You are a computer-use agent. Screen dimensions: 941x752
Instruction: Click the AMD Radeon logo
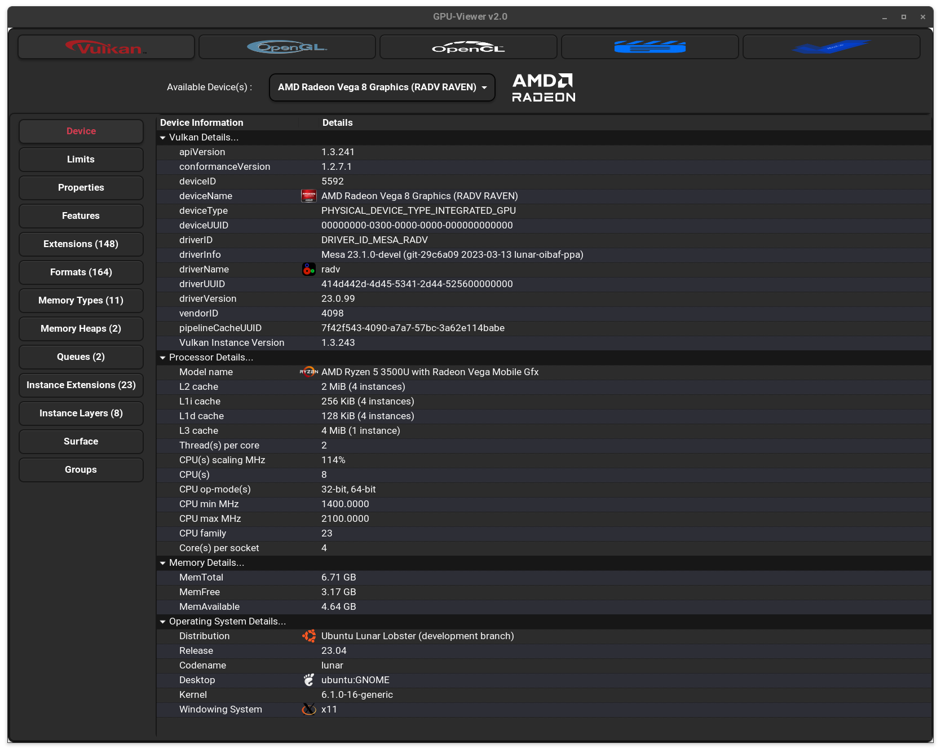(x=543, y=88)
